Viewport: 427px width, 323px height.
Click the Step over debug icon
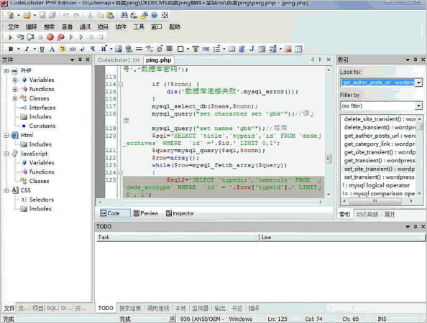click(30, 37)
